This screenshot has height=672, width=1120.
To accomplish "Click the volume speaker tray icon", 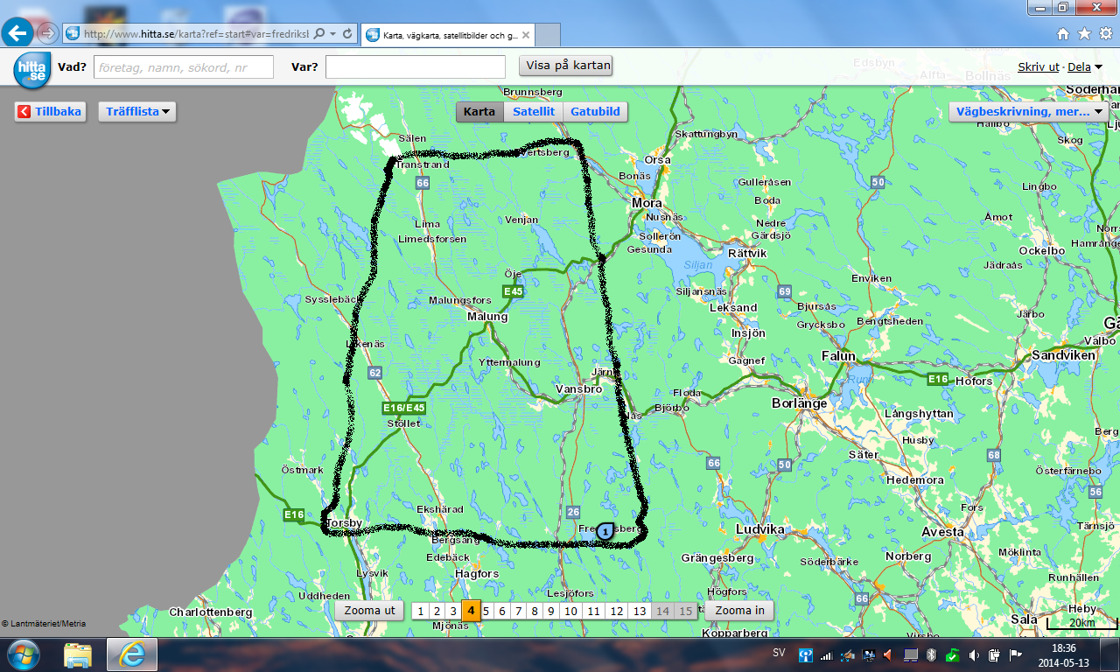I will [x=973, y=654].
